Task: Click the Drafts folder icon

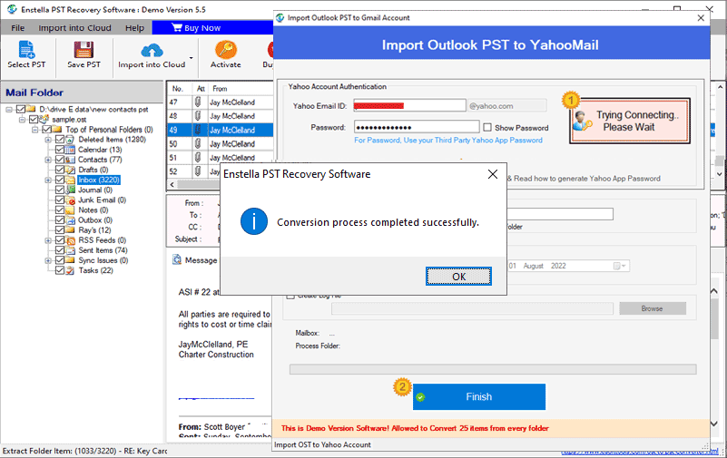Action: tap(70, 170)
